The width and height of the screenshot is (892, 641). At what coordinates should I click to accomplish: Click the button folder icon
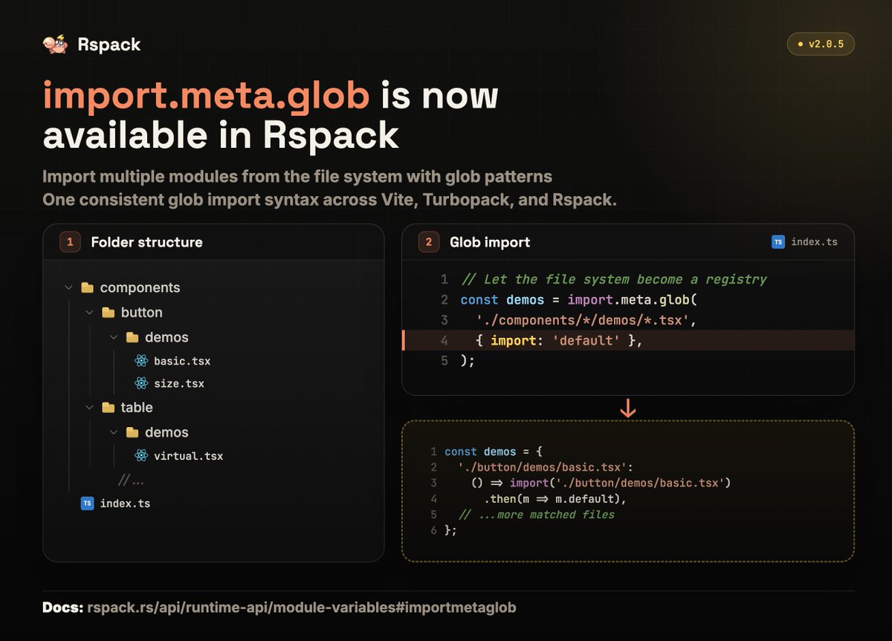tap(108, 313)
